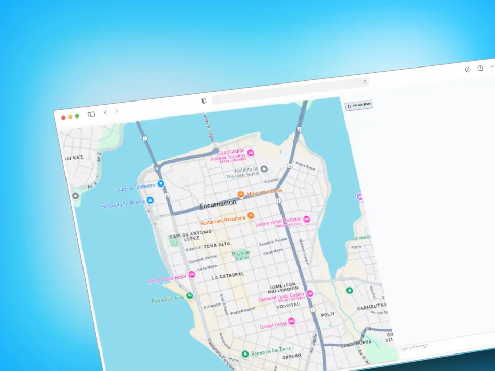Open the browser downloads icon

pos(468,69)
